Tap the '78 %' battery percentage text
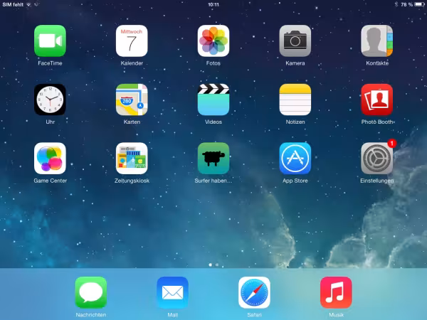Image resolution: width=427 pixels, height=320 pixels. pyautogui.click(x=407, y=5)
